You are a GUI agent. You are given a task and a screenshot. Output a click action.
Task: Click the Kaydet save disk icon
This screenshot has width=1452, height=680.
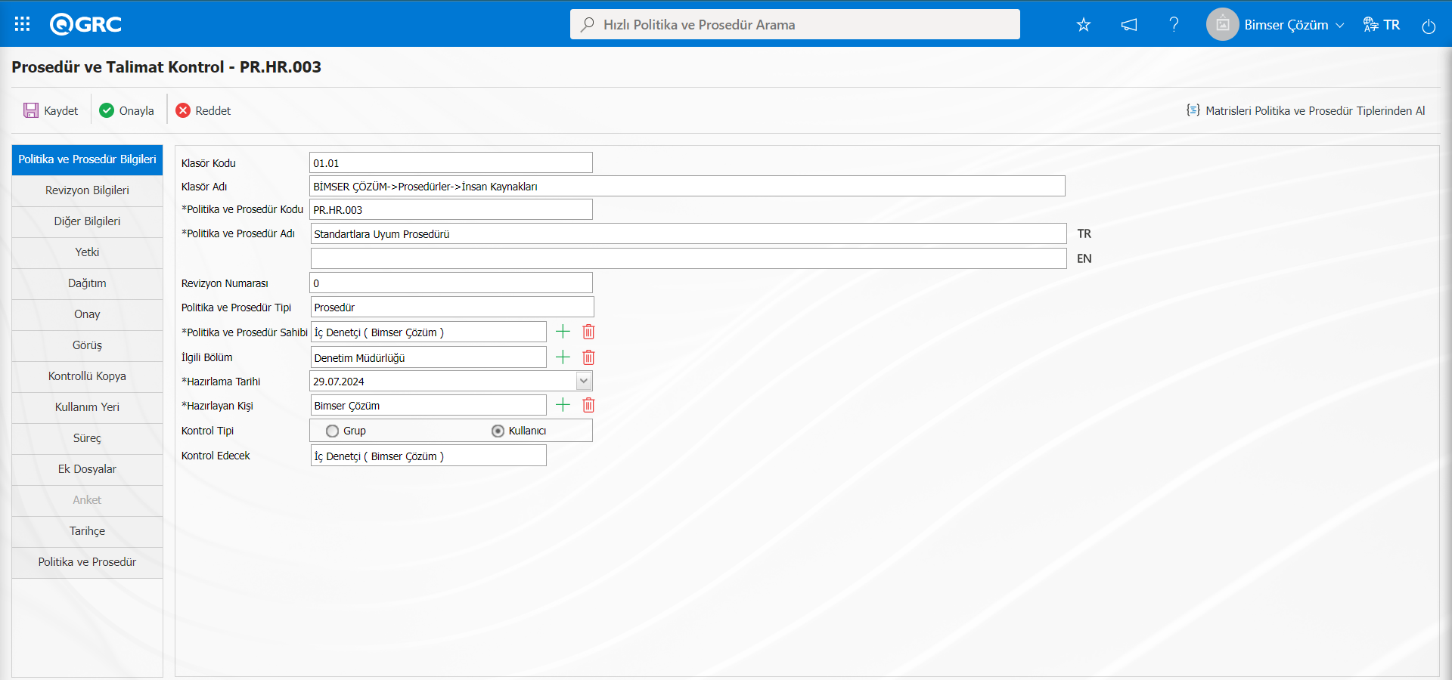tap(31, 110)
